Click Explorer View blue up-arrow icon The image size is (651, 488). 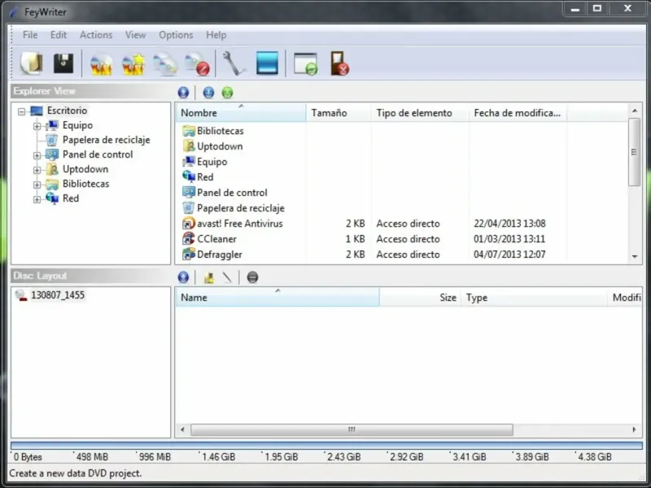pyautogui.click(x=183, y=93)
